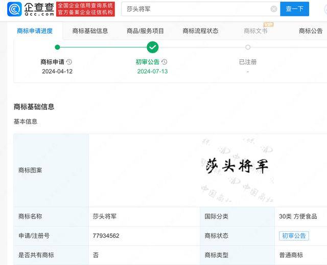Go to the 商品/服务项目 tab
Viewport: 327px width, 265px height.
pos(145,31)
